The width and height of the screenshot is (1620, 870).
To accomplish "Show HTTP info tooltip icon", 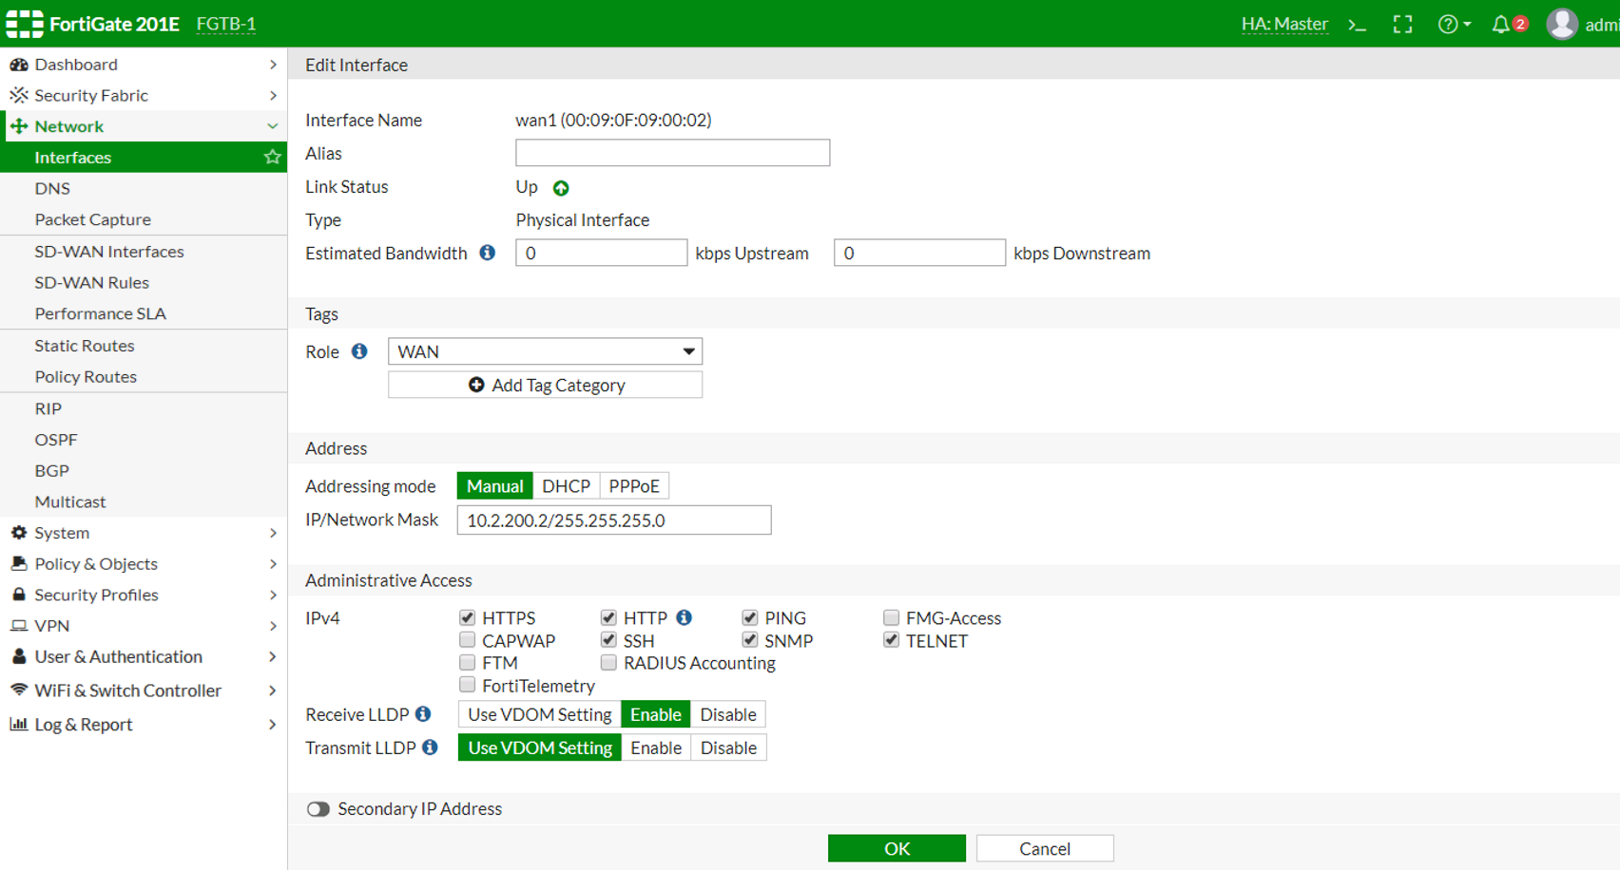I will tap(684, 617).
